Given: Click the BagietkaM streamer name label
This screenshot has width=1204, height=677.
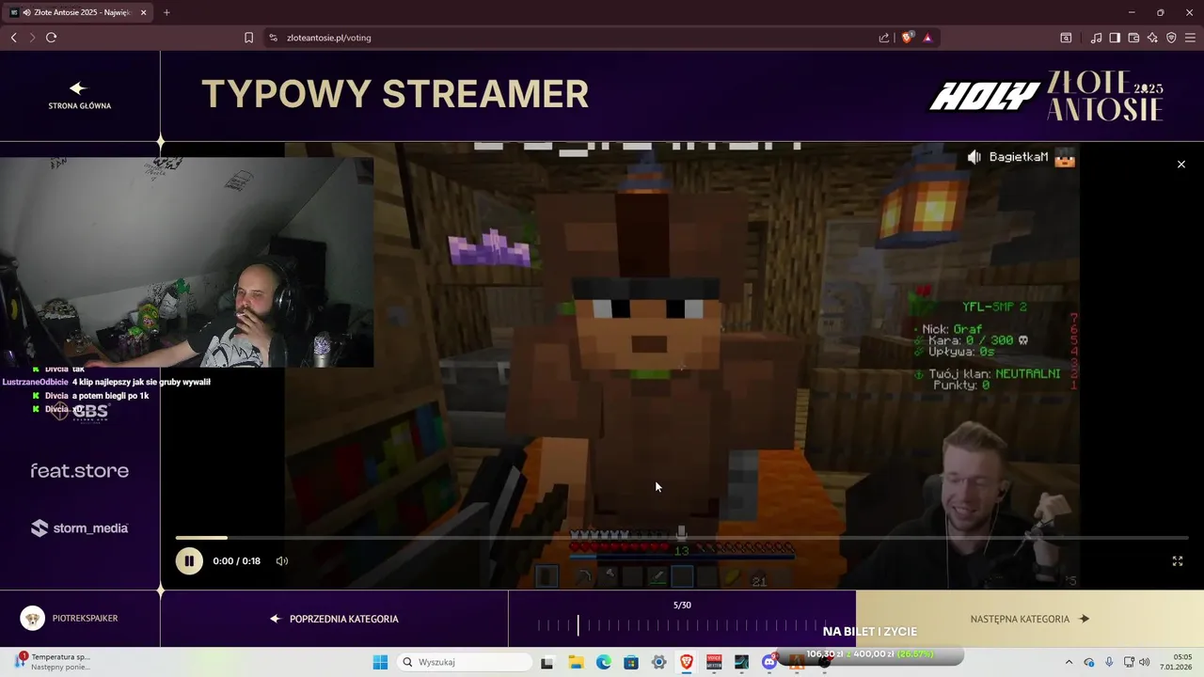Looking at the screenshot, I should coord(1019,157).
